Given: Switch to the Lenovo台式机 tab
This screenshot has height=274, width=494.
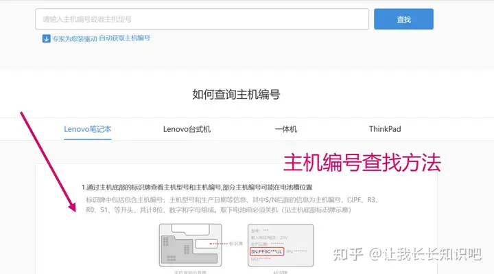Looking at the screenshot, I should coord(187,129).
